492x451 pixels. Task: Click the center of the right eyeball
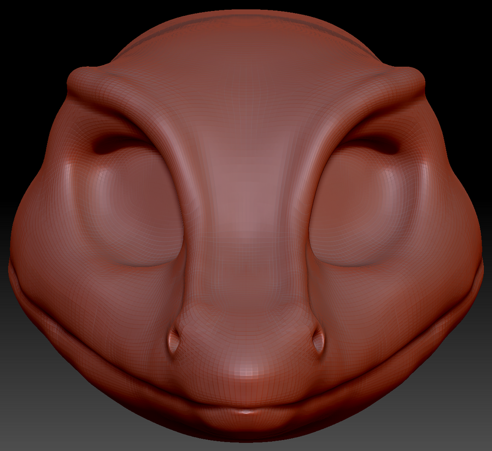coord(358,213)
